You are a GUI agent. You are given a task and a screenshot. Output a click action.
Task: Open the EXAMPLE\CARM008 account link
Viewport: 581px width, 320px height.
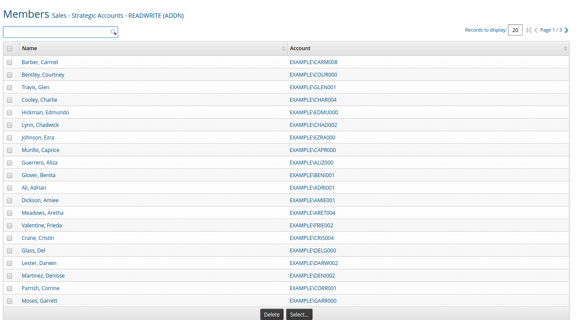313,62
